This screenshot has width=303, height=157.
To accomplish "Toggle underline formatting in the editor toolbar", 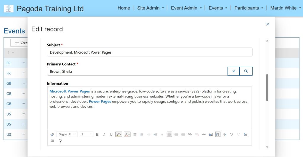I will point(111,134).
